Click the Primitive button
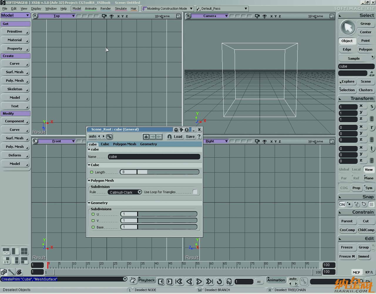Viewport: 376px width, 294px height. [15, 31]
